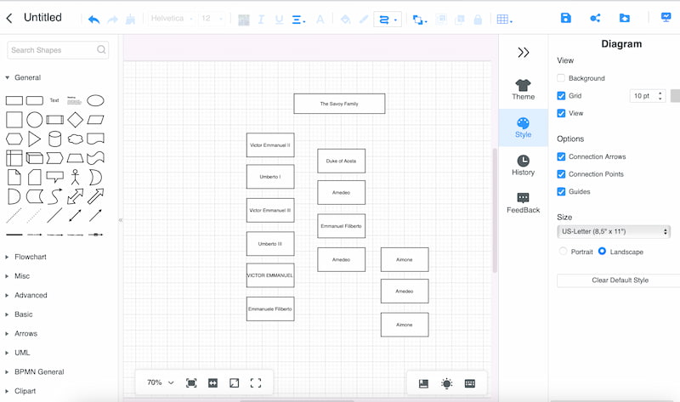Open the 70% zoom level dropdown

pyautogui.click(x=160, y=382)
